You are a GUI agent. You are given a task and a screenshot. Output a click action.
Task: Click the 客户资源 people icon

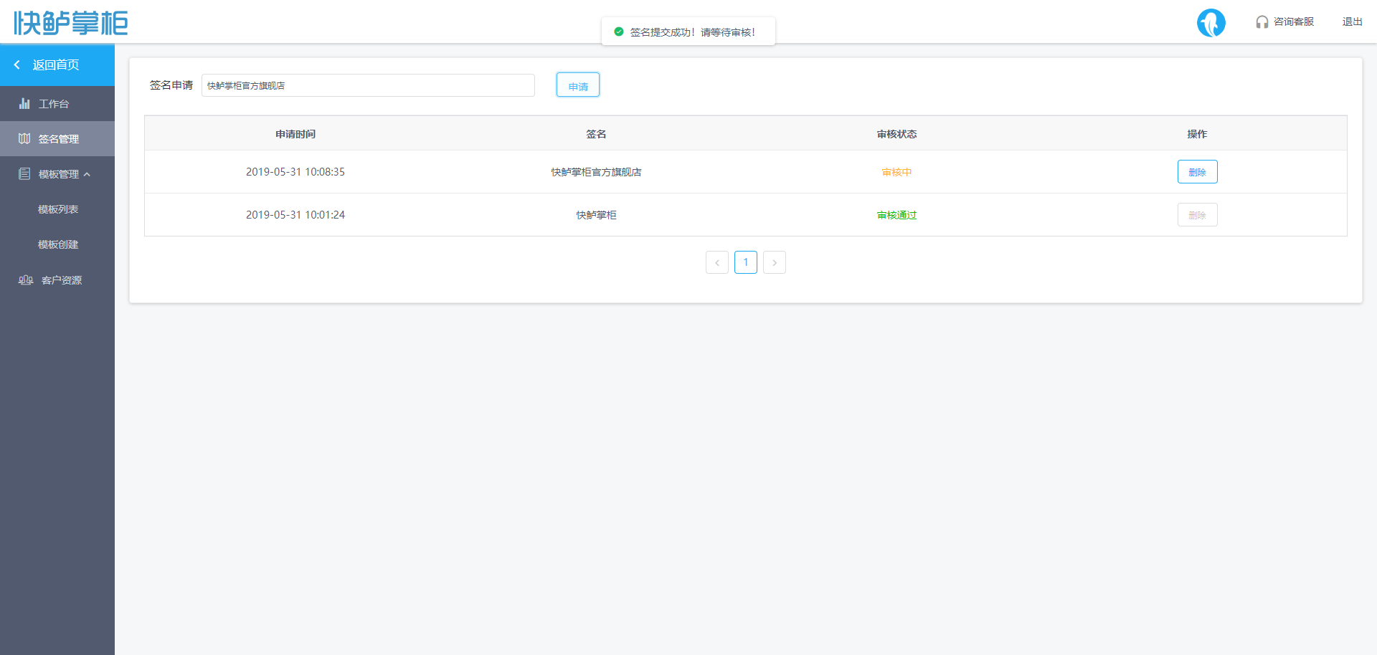pos(26,280)
